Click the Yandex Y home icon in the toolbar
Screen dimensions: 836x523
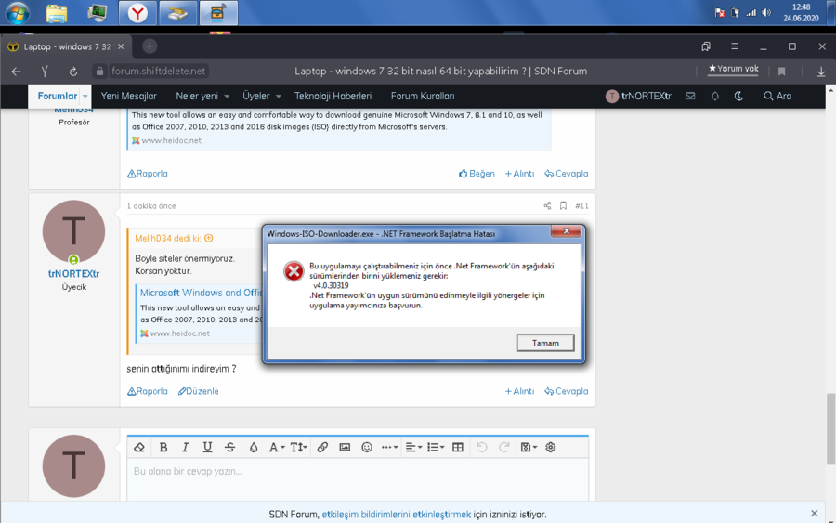click(45, 72)
